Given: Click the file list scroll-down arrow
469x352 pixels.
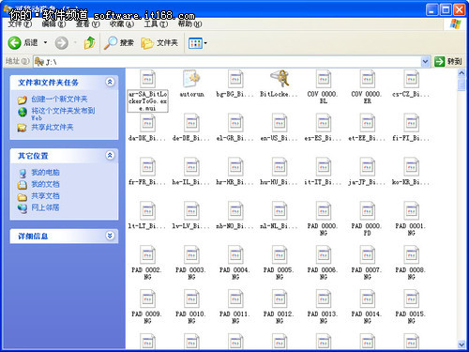Looking at the screenshot, I should [461, 344].
